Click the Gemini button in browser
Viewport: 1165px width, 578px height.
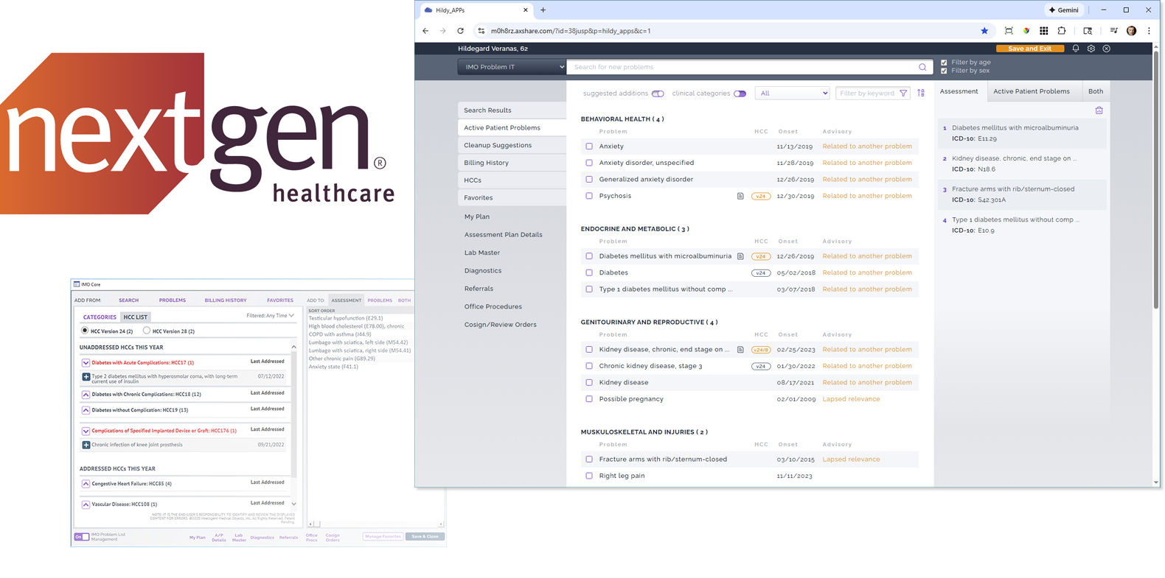[1063, 10]
